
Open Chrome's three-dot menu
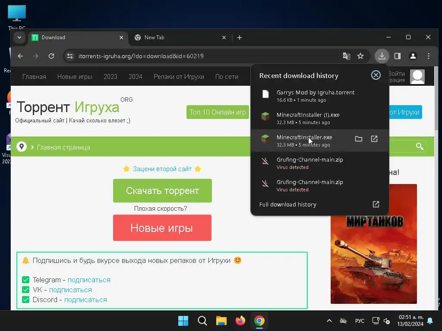[x=429, y=56]
